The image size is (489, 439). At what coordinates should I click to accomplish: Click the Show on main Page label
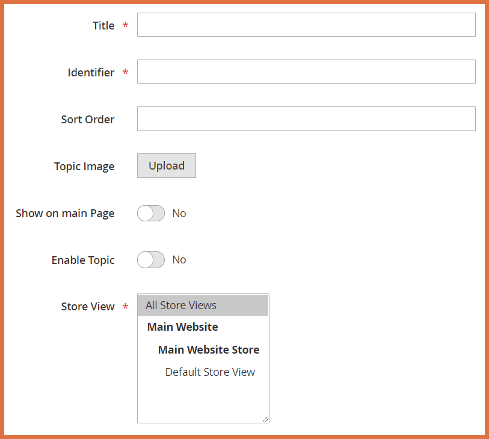tap(65, 213)
